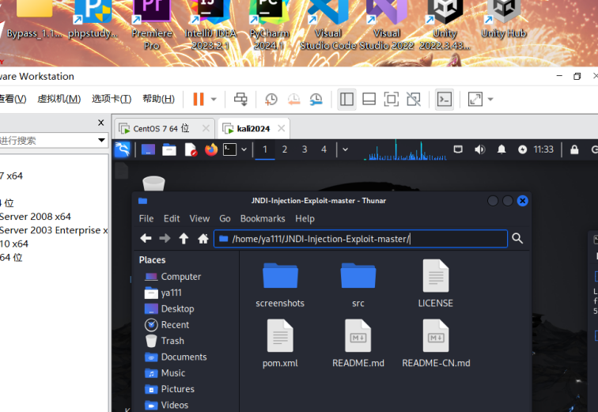Image resolution: width=598 pixels, height=412 pixels.
Task: Click the home icon in Thunar toolbar
Action: click(x=203, y=239)
